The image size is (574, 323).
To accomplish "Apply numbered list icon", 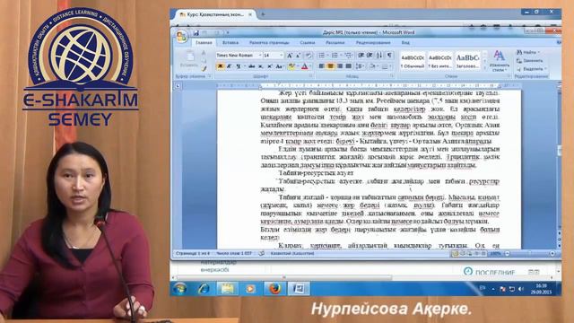I will click(335, 56).
